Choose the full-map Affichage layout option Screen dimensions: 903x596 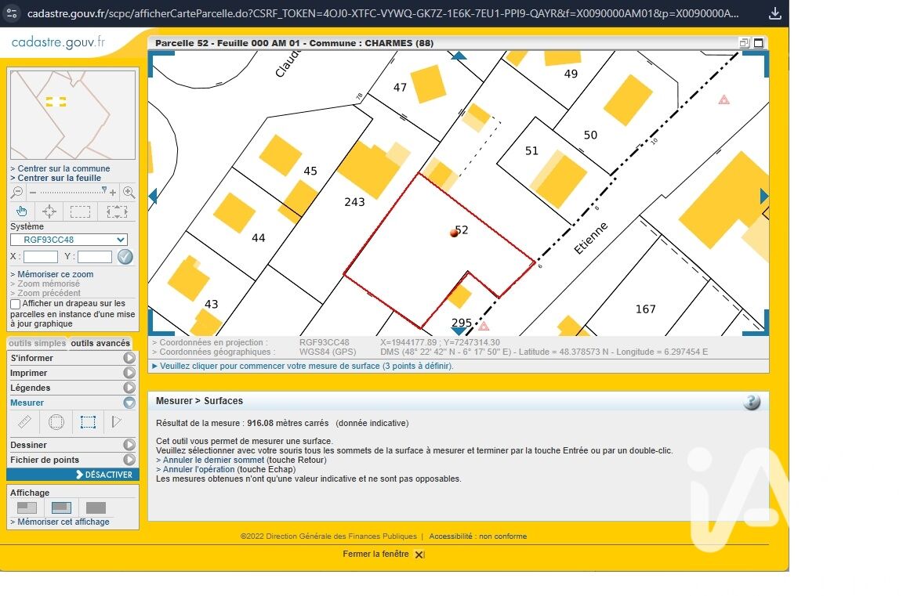96,508
